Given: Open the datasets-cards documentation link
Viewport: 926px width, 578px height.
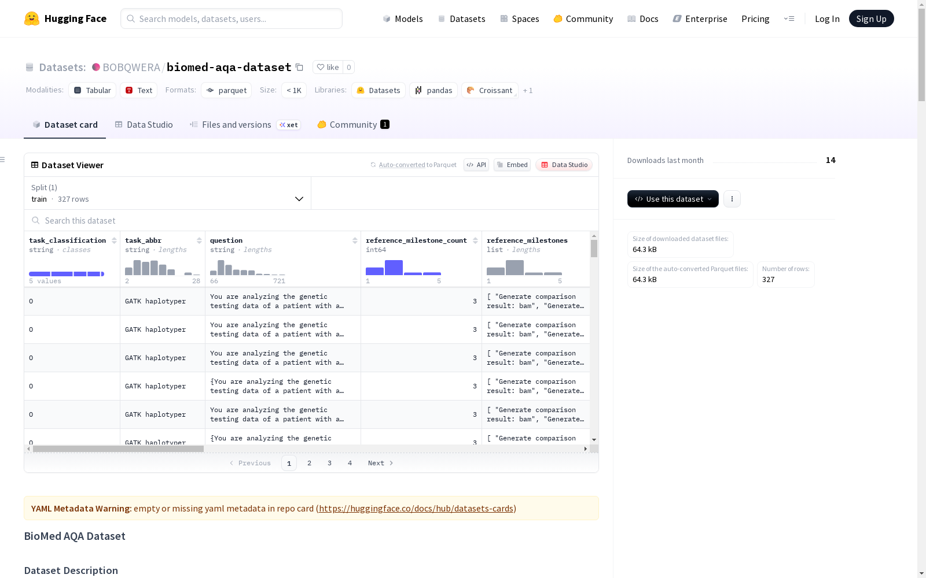Looking at the screenshot, I should pos(416,509).
